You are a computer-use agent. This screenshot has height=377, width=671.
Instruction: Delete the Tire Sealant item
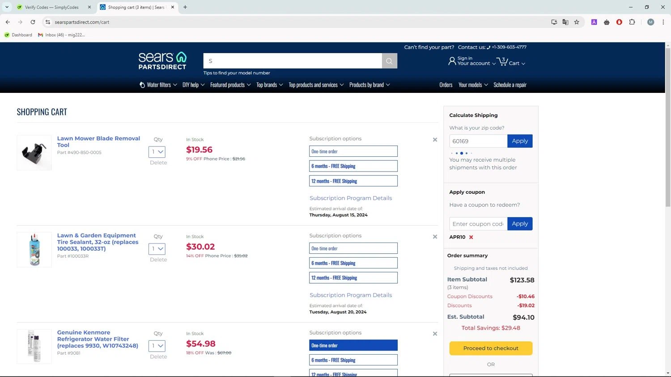pos(158,260)
